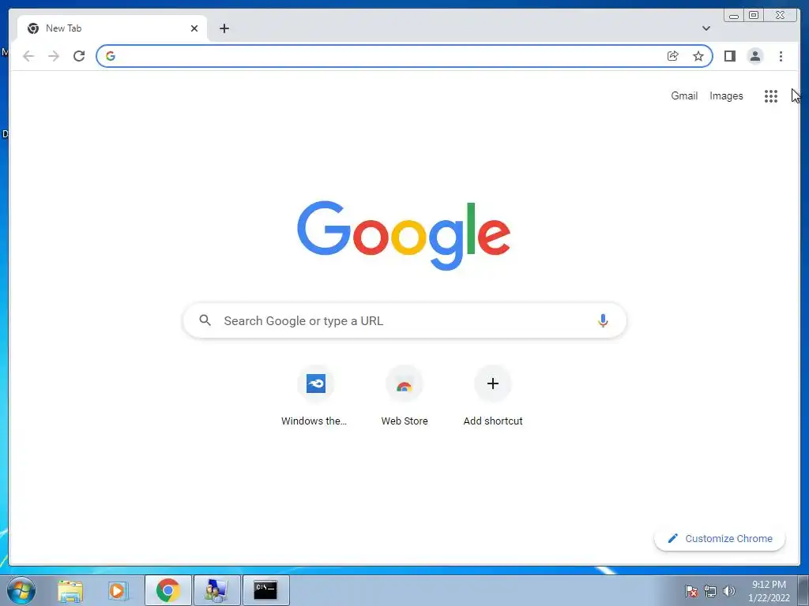Start voice search with the microphone icon
This screenshot has width=809, height=606.
point(603,320)
